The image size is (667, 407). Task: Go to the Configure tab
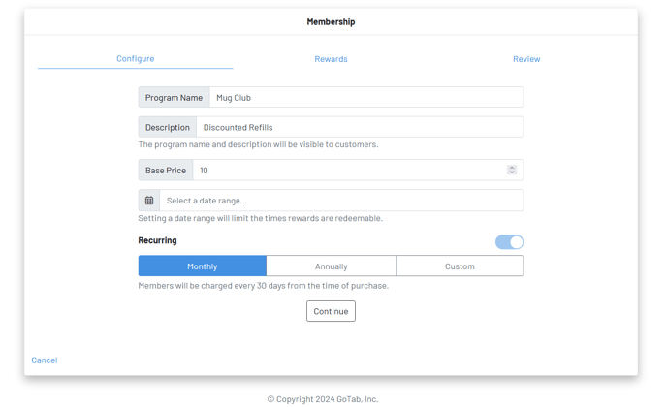(136, 59)
